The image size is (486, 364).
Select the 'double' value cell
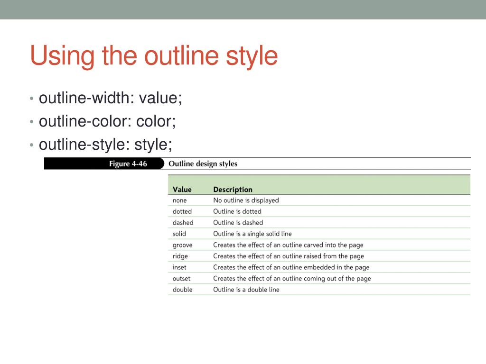coord(182,290)
